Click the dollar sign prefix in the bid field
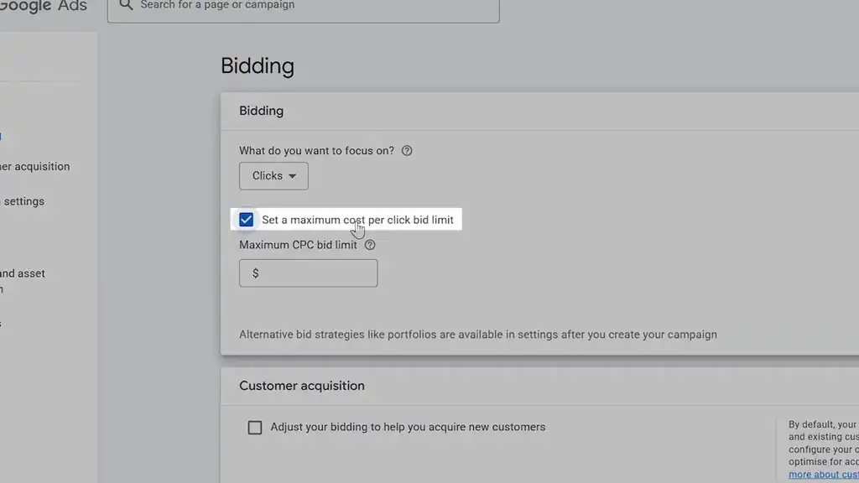This screenshot has width=859, height=483. point(254,273)
